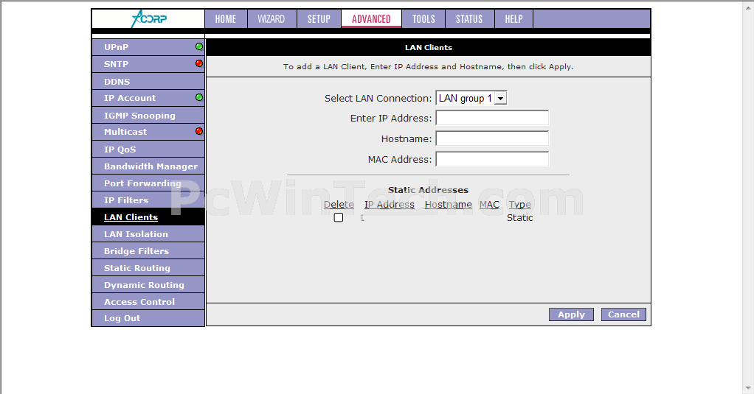Image resolution: width=754 pixels, height=394 pixels.
Task: Switch to the SETUP tab
Action: click(x=319, y=18)
